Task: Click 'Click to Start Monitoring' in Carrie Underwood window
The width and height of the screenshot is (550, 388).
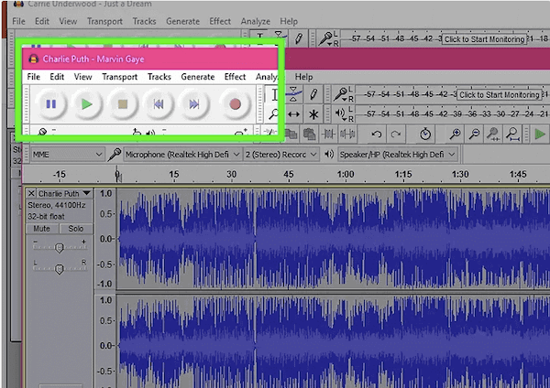Action: [x=484, y=39]
